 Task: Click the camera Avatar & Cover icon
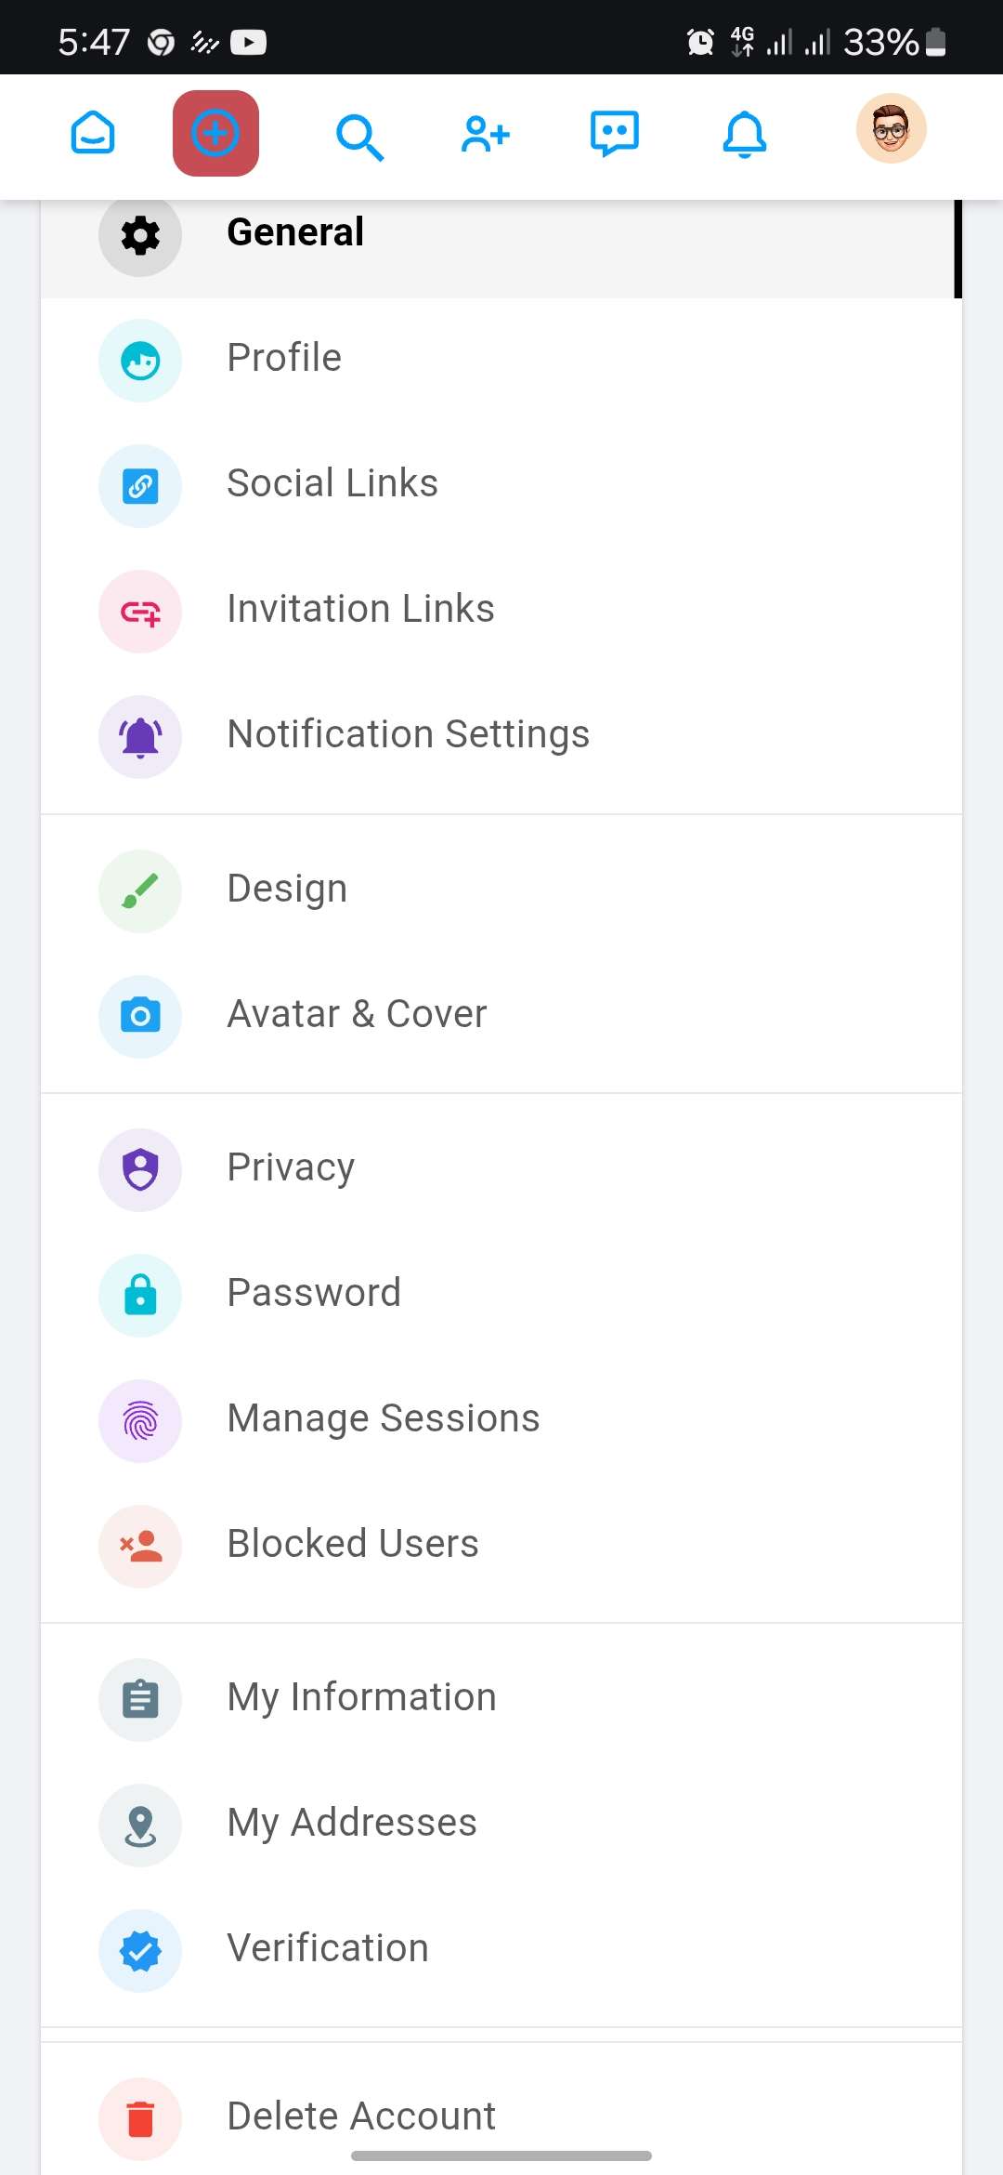pos(140,1016)
